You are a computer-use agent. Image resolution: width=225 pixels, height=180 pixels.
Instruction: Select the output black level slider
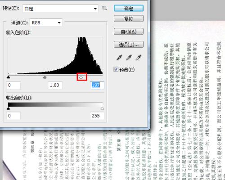click(x=9, y=108)
